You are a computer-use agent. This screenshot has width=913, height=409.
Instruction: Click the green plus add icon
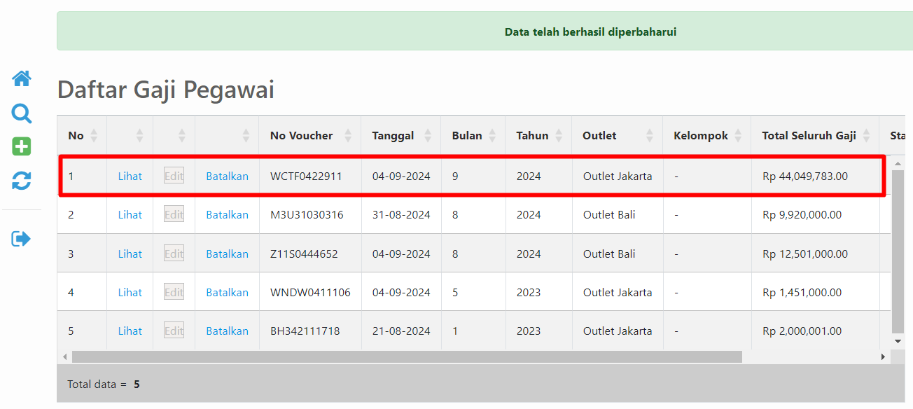(x=22, y=146)
